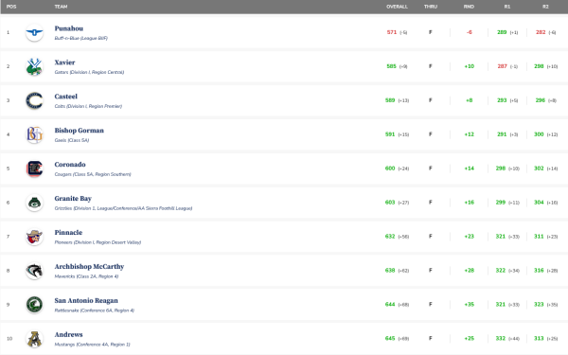Viewport: 568px width, 355px height.
Task: Open the Casteel team link
Action: (66, 97)
